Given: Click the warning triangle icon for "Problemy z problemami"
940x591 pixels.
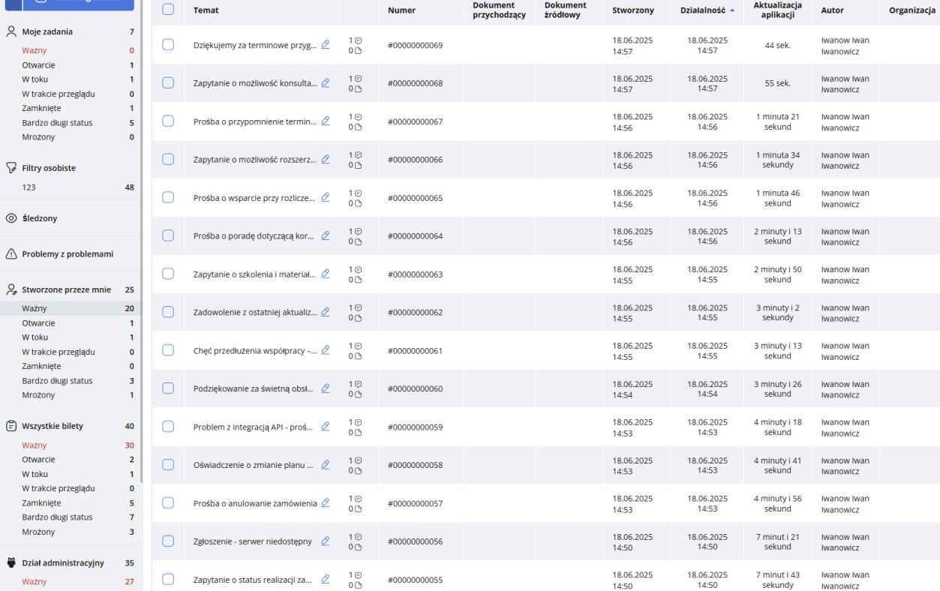Looking at the screenshot, I should 11,254.
